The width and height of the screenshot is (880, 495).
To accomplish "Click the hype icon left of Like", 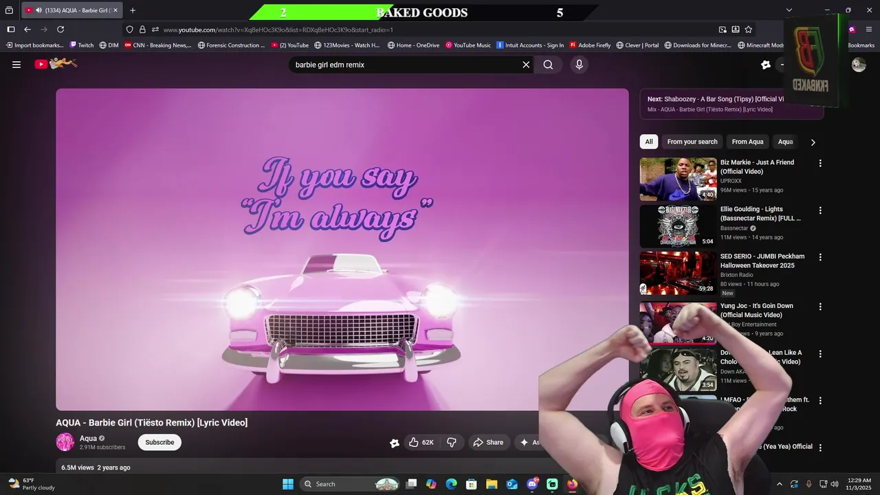I will 395,443.
